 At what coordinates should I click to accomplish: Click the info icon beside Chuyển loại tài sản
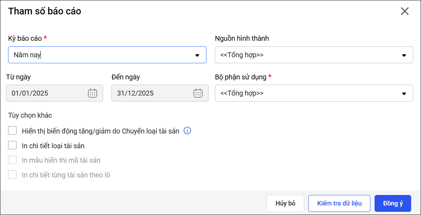[187, 131]
